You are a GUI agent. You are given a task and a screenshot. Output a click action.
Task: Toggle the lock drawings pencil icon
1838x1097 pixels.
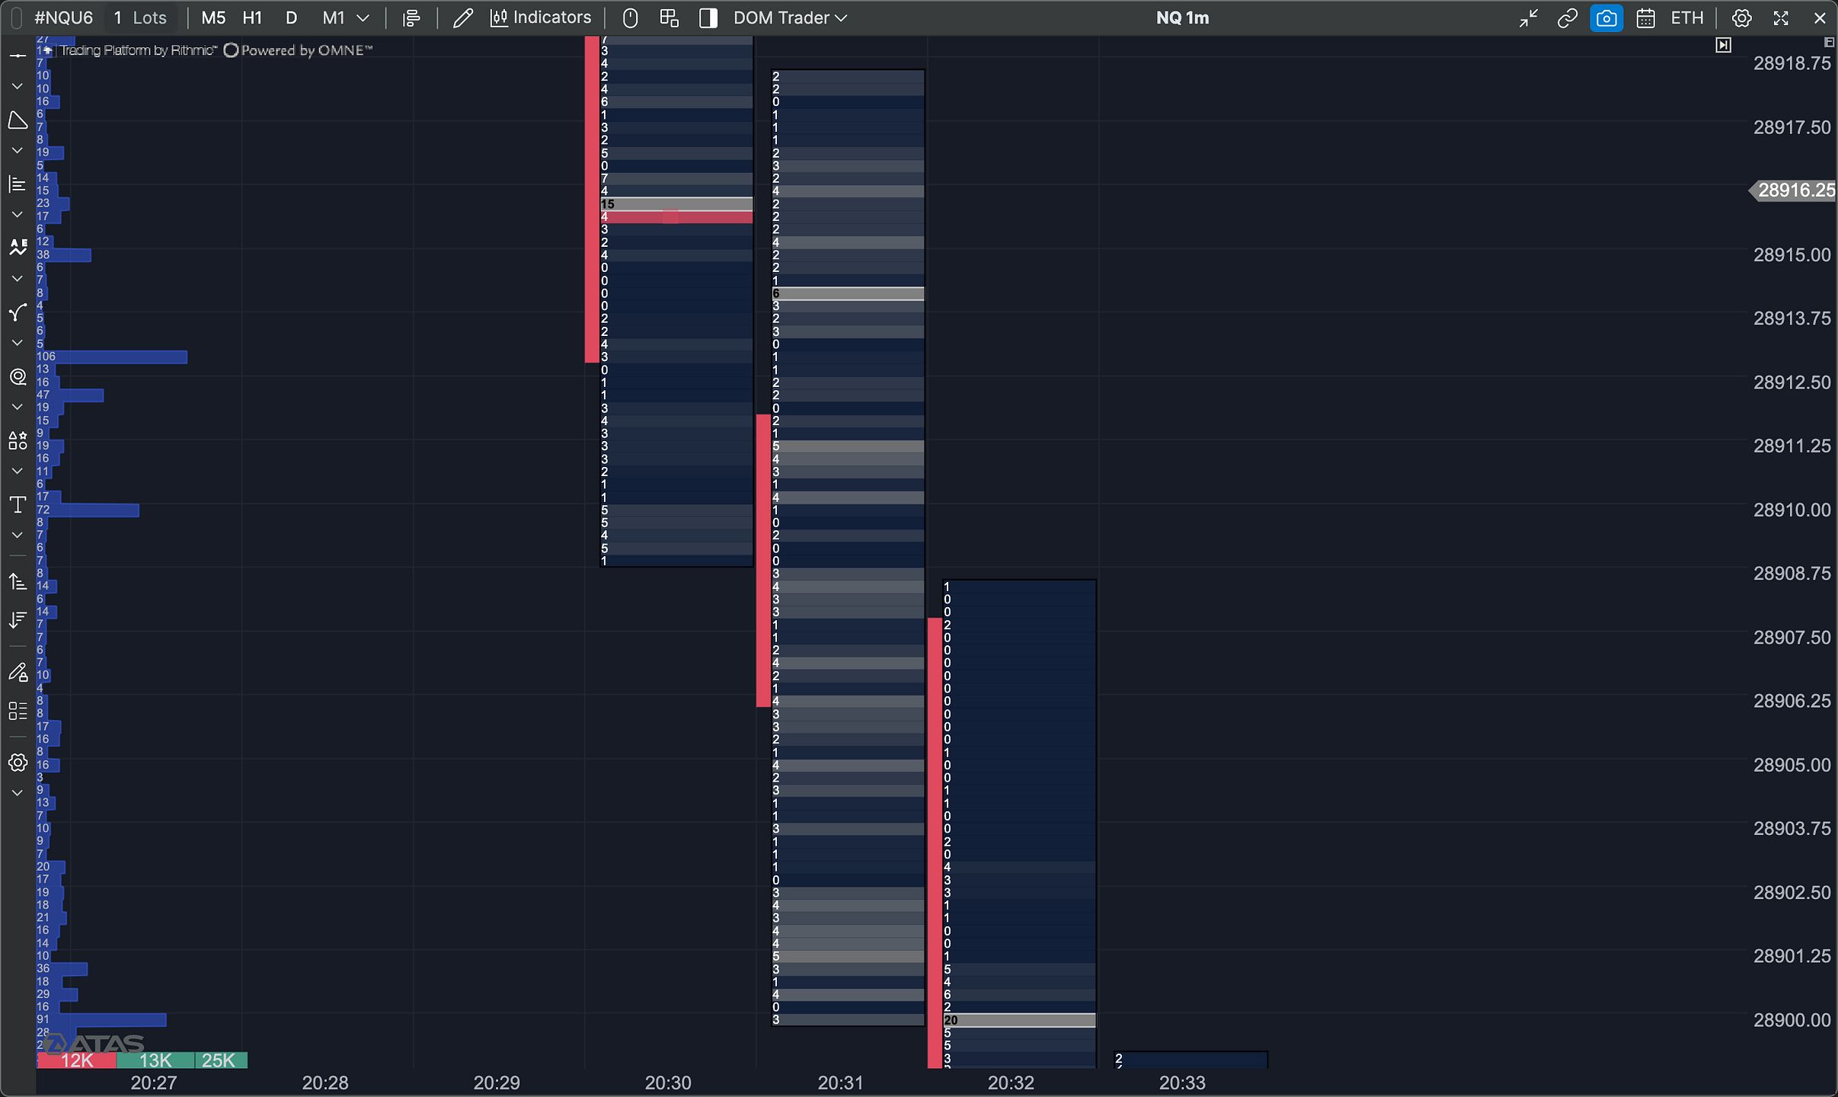pos(18,672)
